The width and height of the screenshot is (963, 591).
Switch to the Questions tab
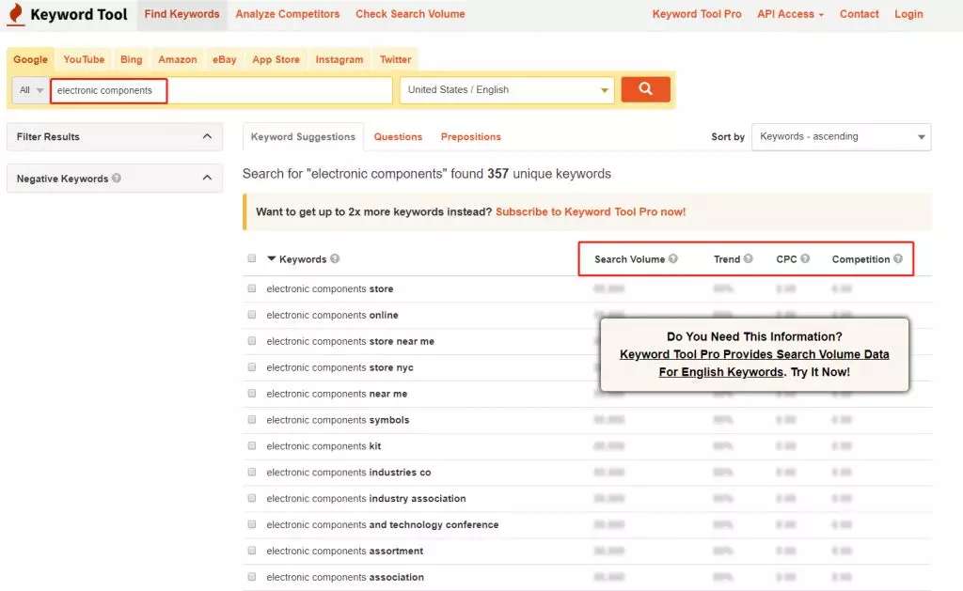click(398, 136)
